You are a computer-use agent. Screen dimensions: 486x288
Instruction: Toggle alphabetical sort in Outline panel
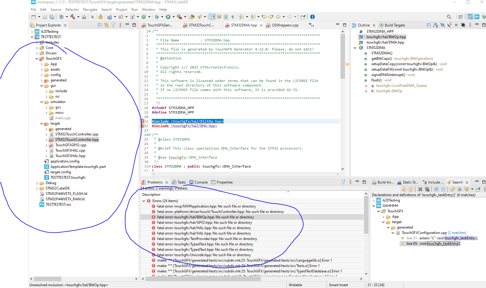435,25
